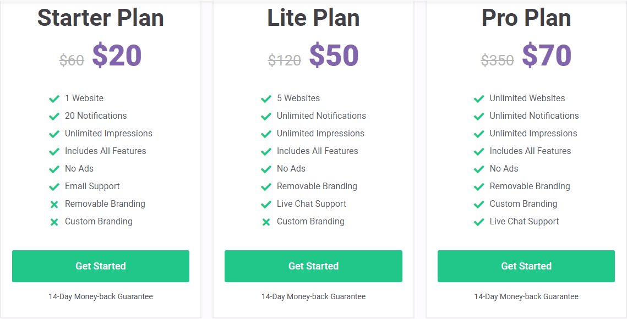Image resolution: width=627 pixels, height=319 pixels.
Task: Click Get Started under Lite Plan
Action: (313, 266)
